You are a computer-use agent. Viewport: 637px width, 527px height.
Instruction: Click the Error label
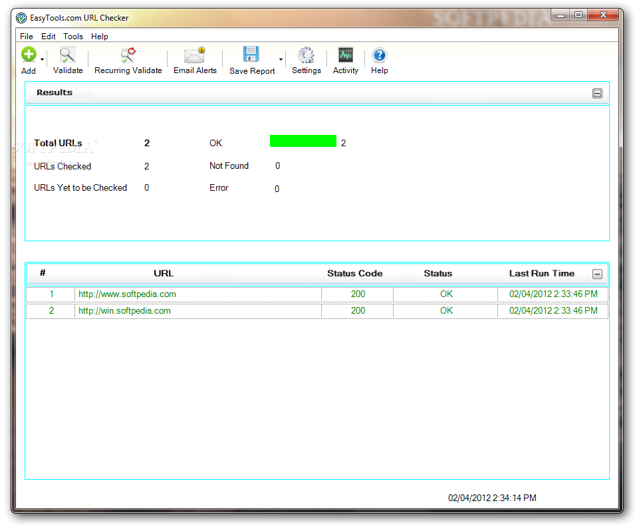(x=219, y=187)
